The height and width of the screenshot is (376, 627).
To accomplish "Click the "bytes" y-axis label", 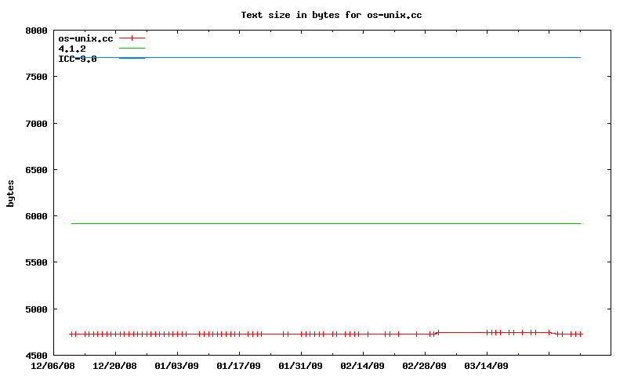I will coord(11,193).
